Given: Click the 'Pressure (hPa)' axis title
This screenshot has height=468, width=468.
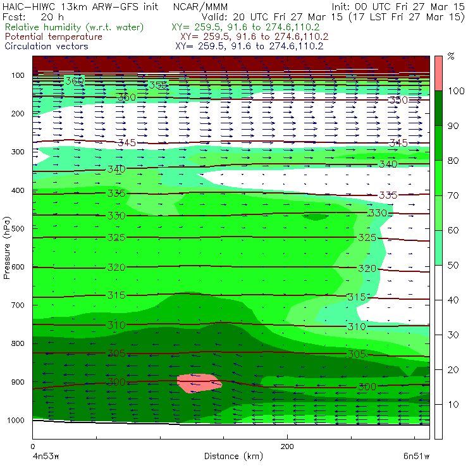Looking at the screenshot, I should (x=7, y=248).
